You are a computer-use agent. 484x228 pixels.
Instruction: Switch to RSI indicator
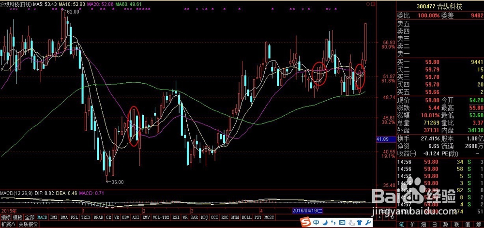click(x=176, y=217)
